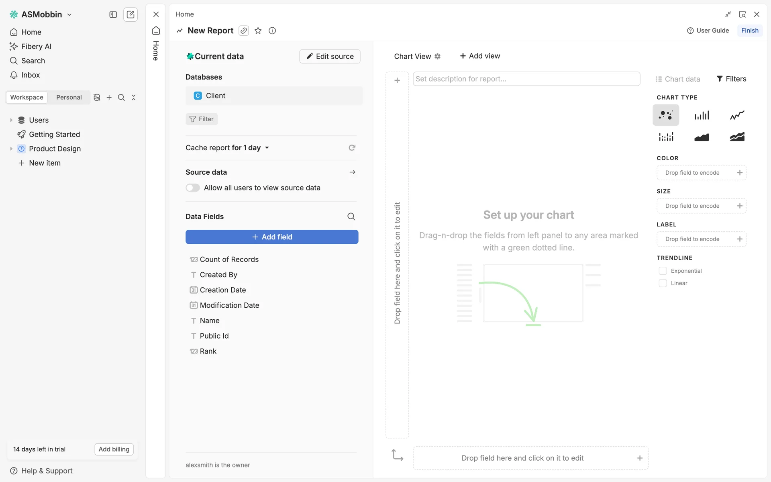Star the New Report as favorite
Image resolution: width=771 pixels, height=482 pixels.
(258, 31)
